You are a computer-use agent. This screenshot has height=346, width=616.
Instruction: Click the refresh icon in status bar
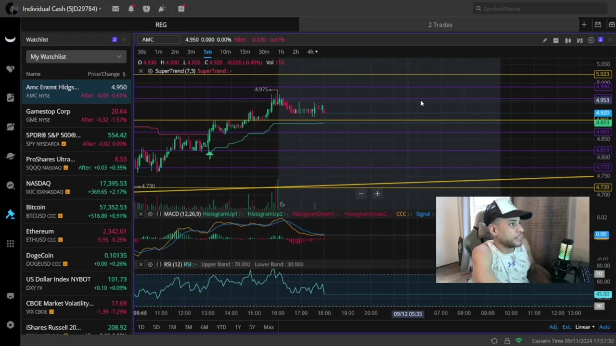(x=494, y=341)
